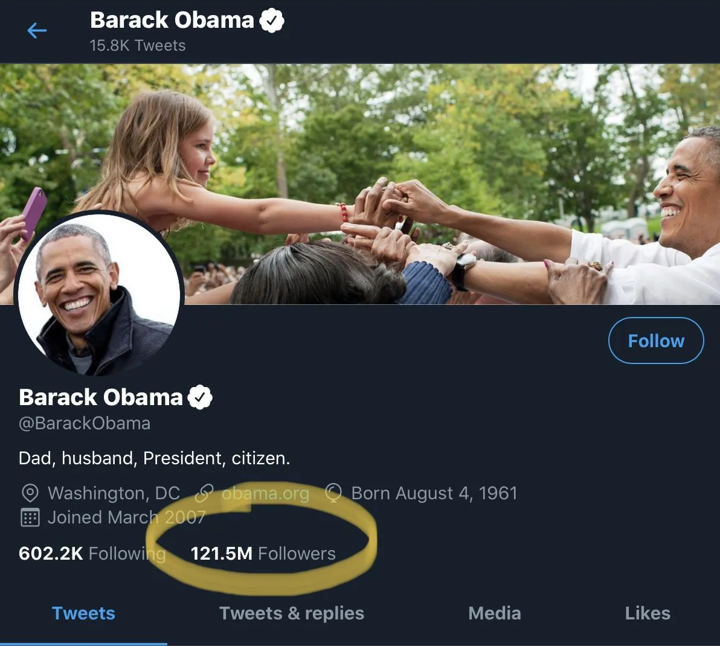View the 602.2K Following list

[x=92, y=554]
